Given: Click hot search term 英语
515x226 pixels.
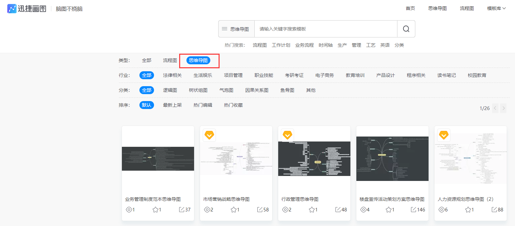Looking at the screenshot, I should point(385,45).
